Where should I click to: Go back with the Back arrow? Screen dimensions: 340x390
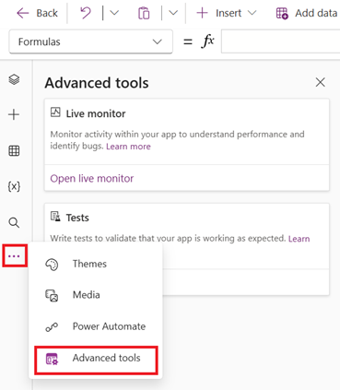tap(37, 13)
